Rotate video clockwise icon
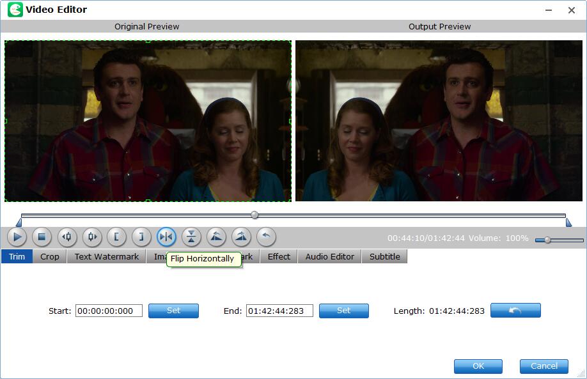 coord(241,237)
